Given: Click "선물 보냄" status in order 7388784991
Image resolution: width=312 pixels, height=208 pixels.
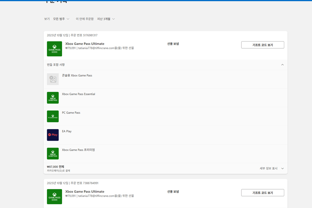Looking at the screenshot, I should (173, 191).
